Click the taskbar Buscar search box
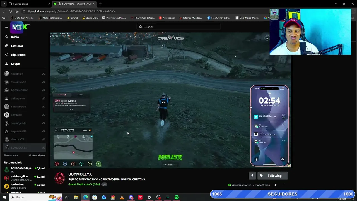Screen dimensions: 357x201 [35, 197]
